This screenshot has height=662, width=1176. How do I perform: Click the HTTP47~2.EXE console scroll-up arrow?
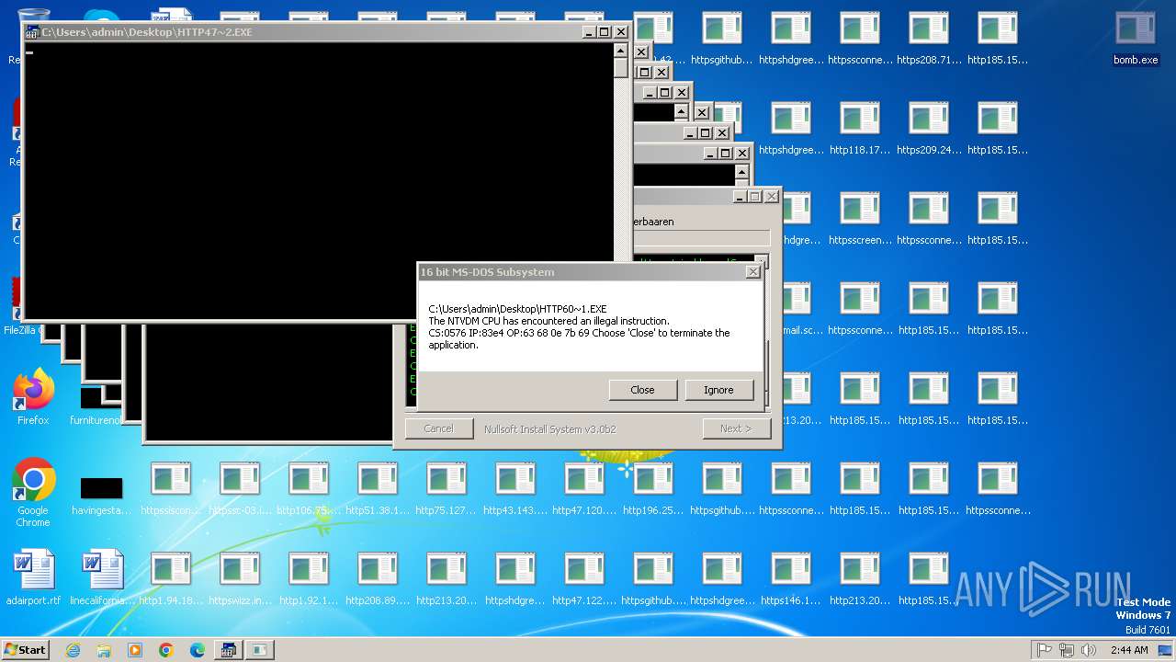621,50
